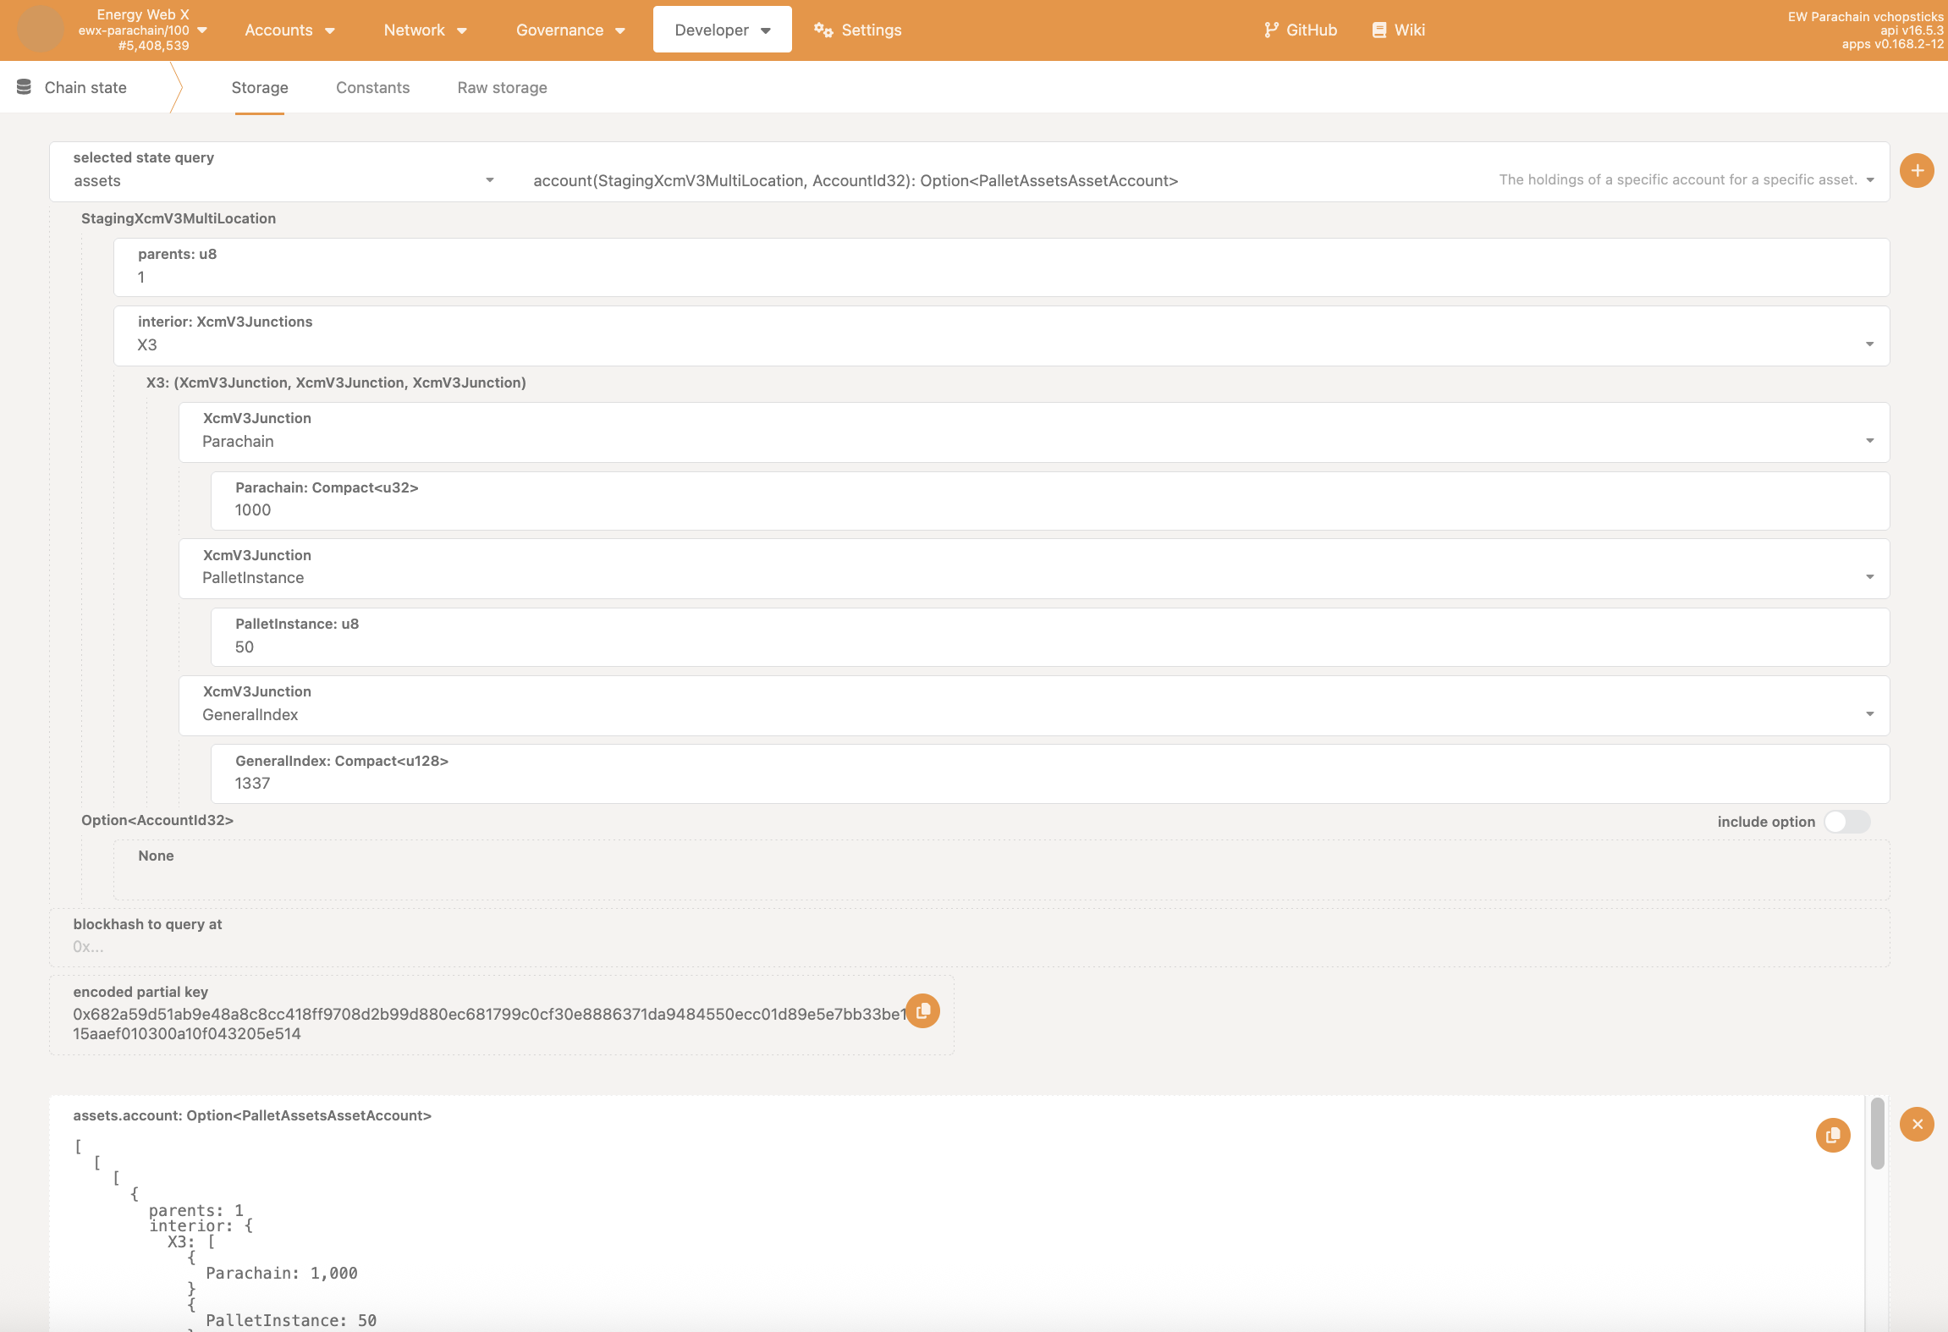Copy the assets.account query result

(1833, 1135)
